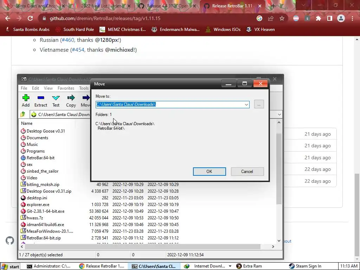
Task: Click the 11:13 AM taskbar clock
Action: click(349, 266)
